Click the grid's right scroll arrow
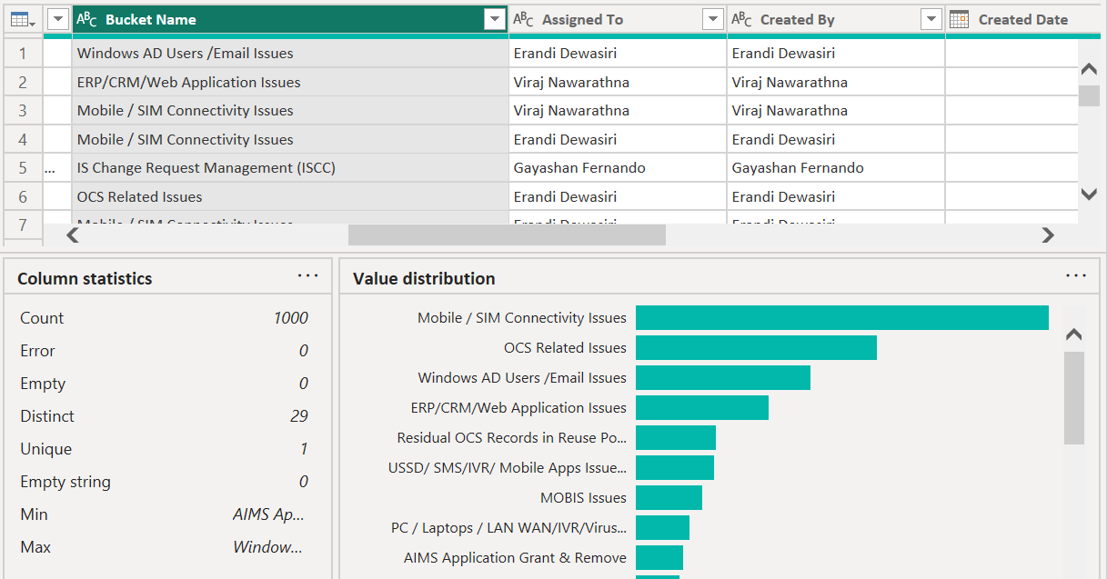 [x=1048, y=235]
